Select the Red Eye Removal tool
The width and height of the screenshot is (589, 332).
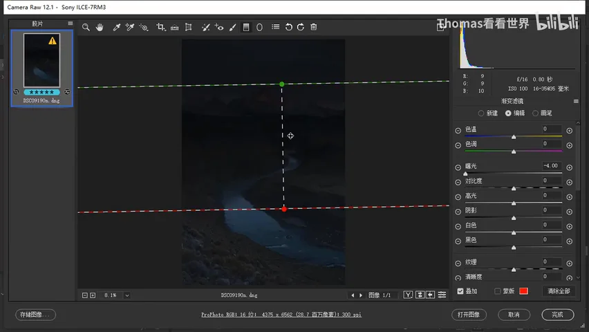pos(219,27)
